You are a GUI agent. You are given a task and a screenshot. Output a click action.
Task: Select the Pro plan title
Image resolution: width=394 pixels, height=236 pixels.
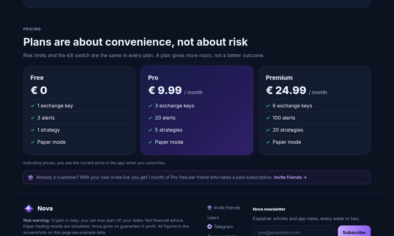(153, 78)
